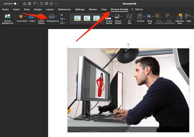Open the References tab

[64, 9]
